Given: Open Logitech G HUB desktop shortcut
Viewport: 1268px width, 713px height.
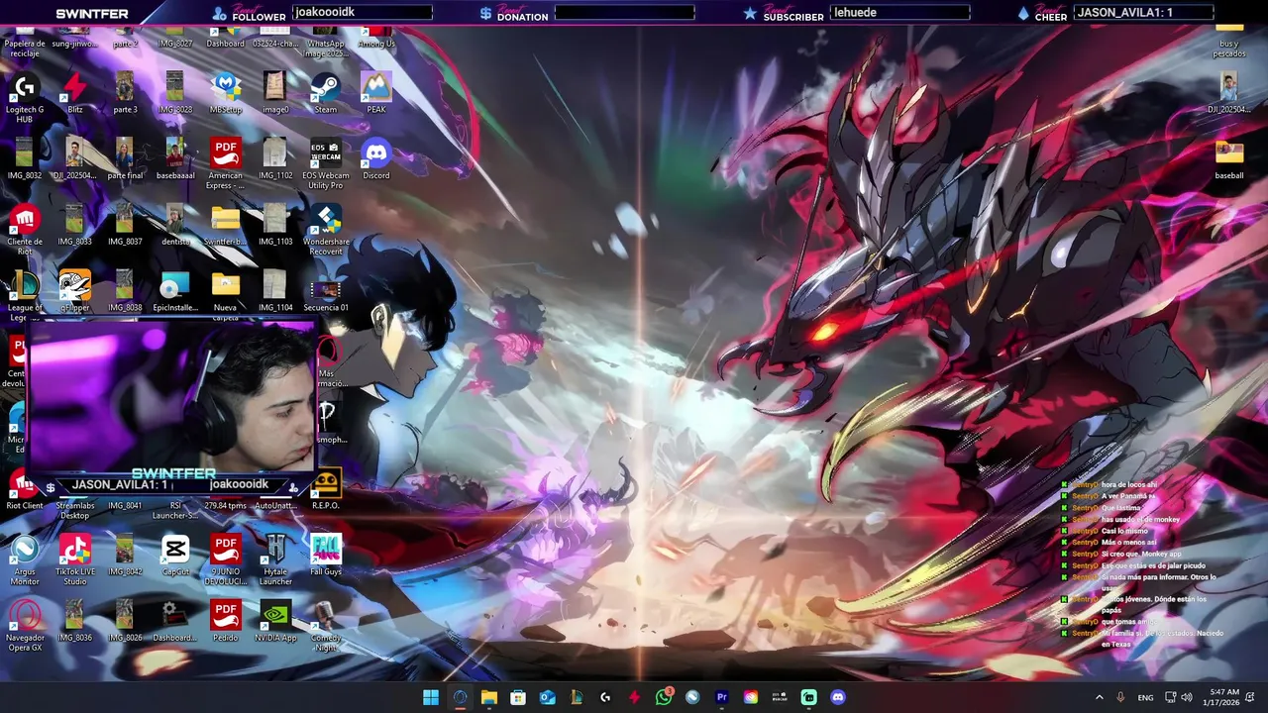Looking at the screenshot, I should coord(25,98).
